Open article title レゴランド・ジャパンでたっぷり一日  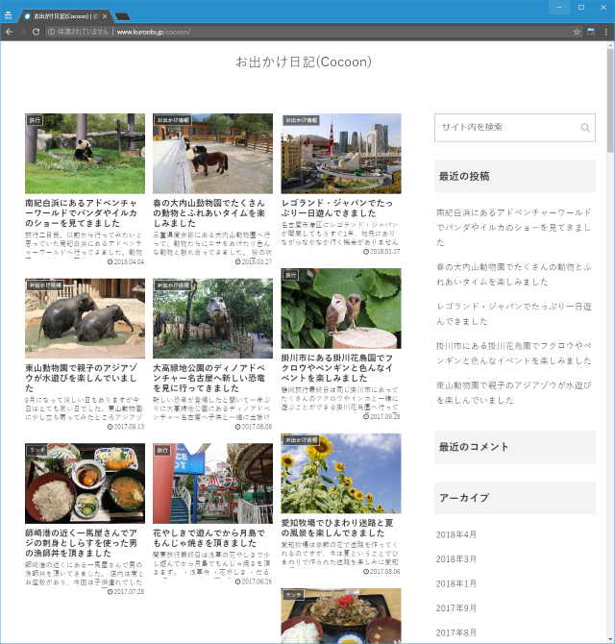coord(337,209)
